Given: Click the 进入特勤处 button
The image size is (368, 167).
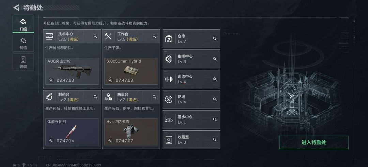Looking at the screenshot, I should pos(314,143).
